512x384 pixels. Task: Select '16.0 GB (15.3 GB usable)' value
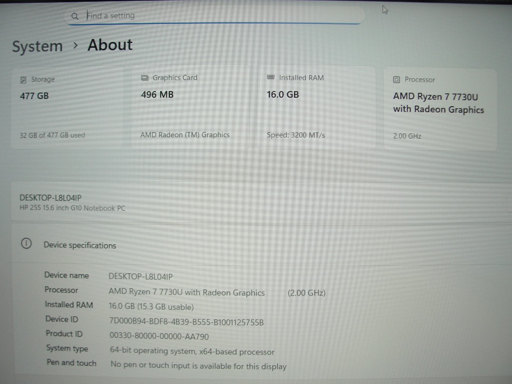(x=151, y=307)
